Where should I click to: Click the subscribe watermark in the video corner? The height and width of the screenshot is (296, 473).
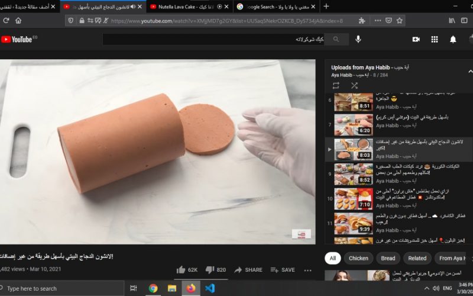pyautogui.click(x=302, y=234)
